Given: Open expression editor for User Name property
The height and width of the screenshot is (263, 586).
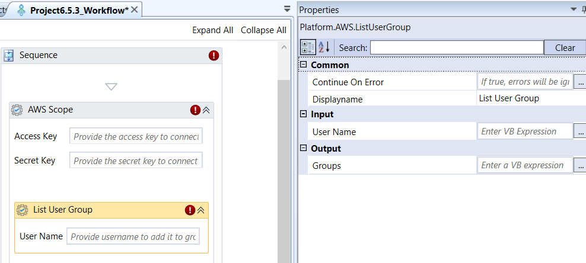Looking at the screenshot, I should pos(580,131).
